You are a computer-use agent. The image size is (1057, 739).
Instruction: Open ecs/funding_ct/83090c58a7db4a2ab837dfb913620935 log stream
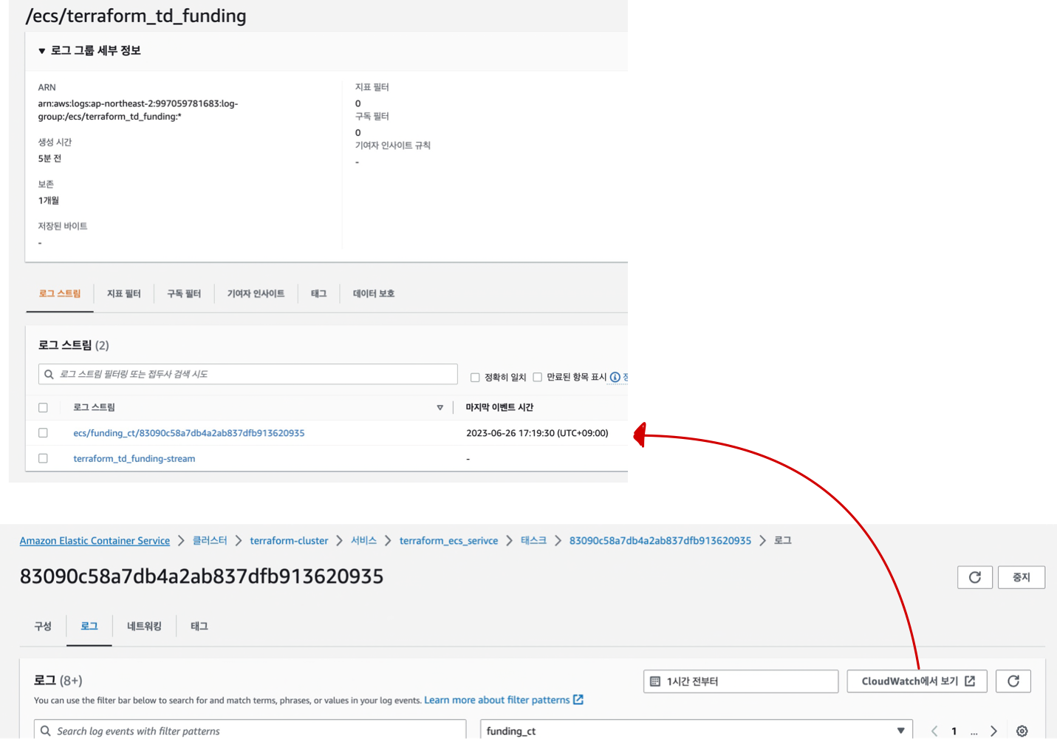tap(189, 433)
